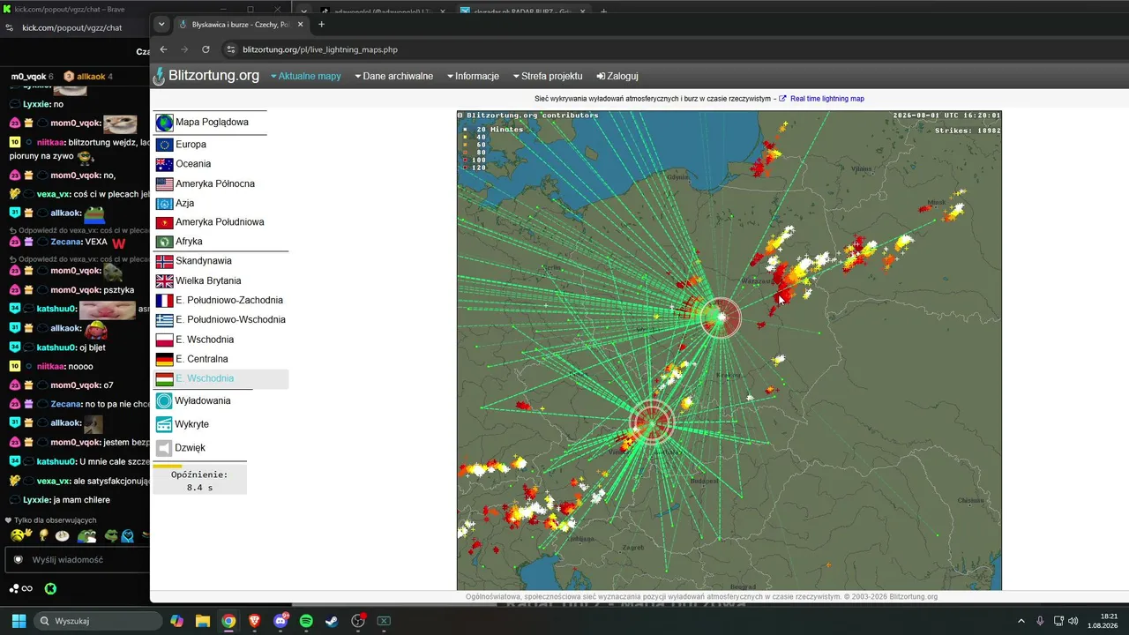
Task: Switch to Google Chrome on taskbar
Action: (x=228, y=621)
